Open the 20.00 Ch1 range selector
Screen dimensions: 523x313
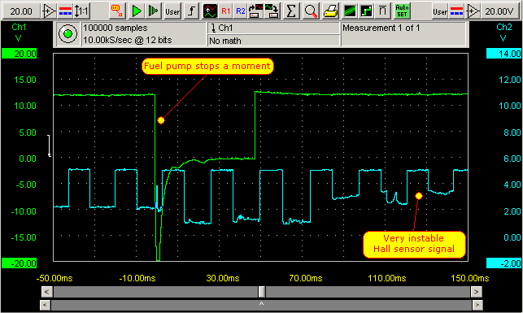21,11
